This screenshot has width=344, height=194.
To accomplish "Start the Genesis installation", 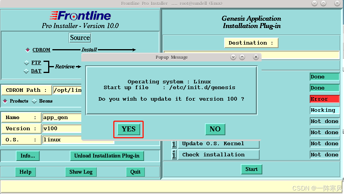I will (x=252, y=169).
